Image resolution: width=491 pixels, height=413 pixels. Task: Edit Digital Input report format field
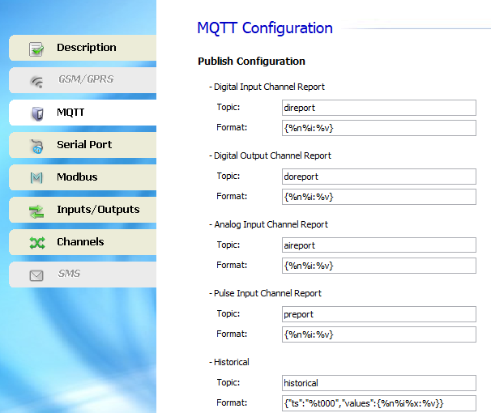379,128
